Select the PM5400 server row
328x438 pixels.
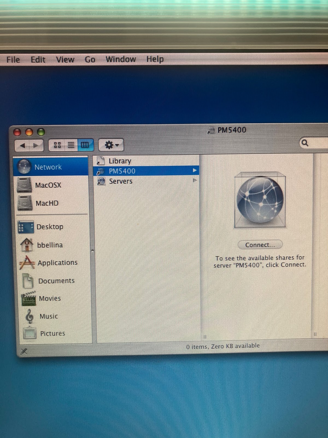147,171
